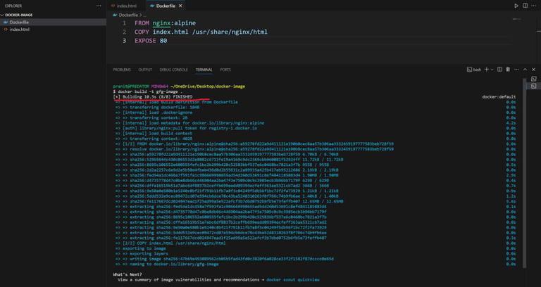Open the DEBUG CONSOLE tab
Viewport: 541px width, 287px height.
pyautogui.click(x=173, y=70)
